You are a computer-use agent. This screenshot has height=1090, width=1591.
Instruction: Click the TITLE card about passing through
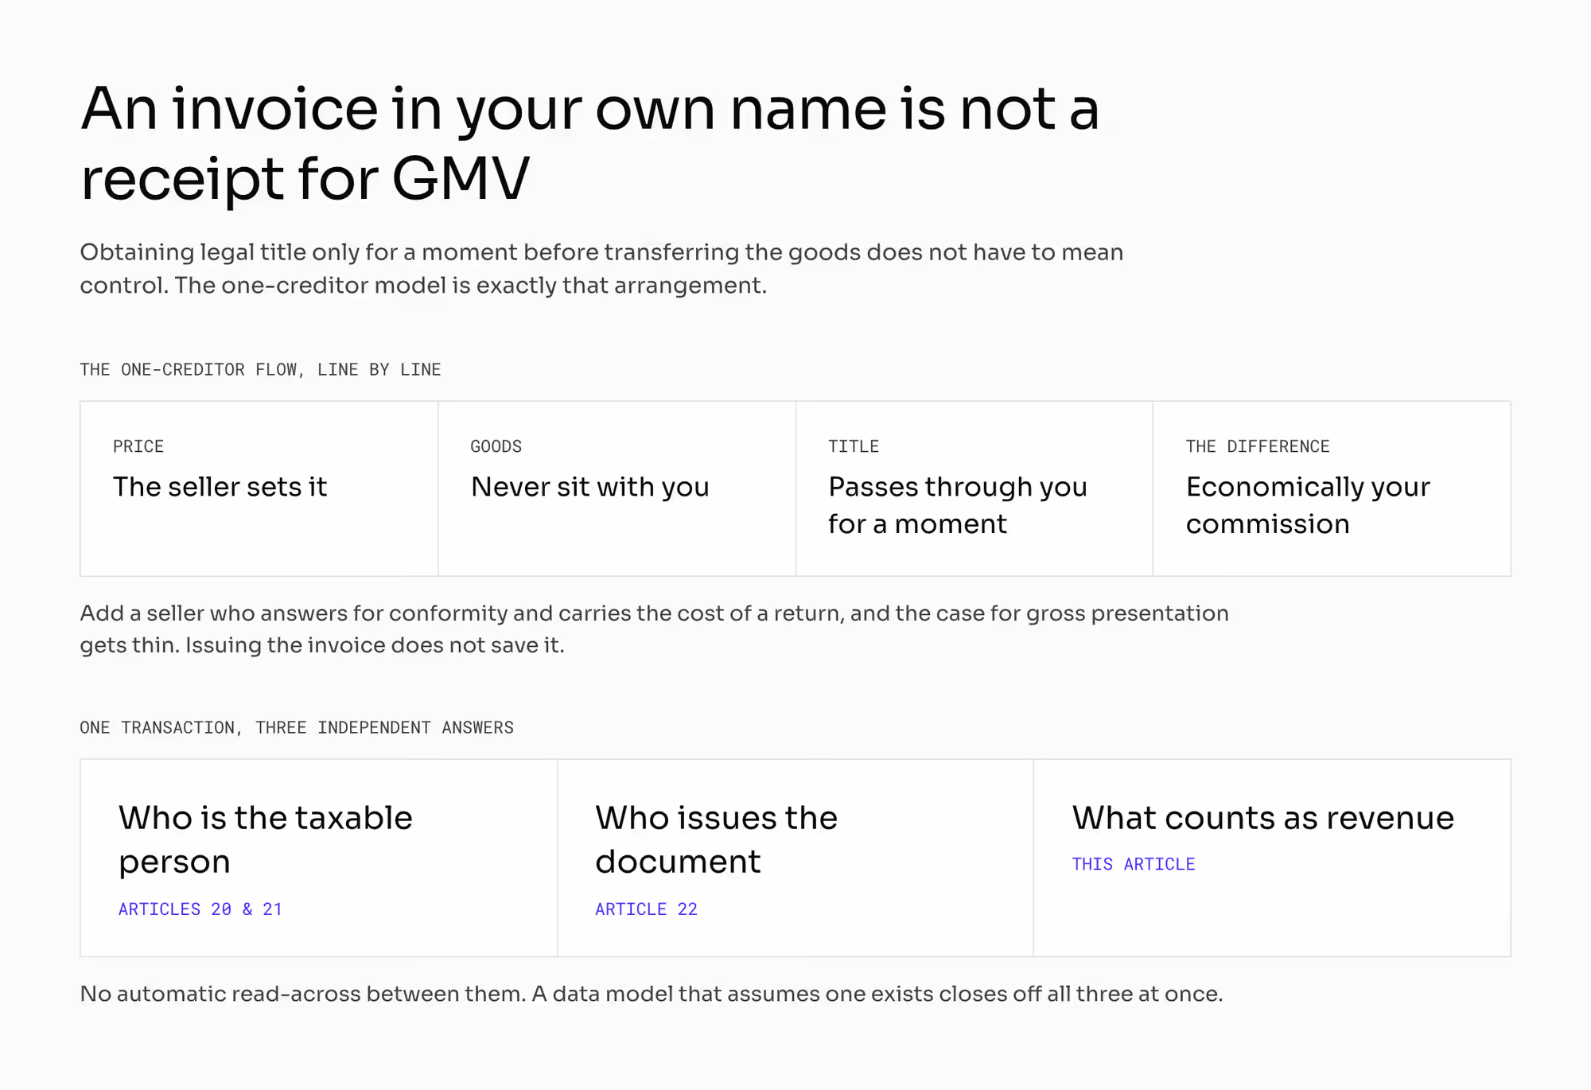(x=974, y=489)
